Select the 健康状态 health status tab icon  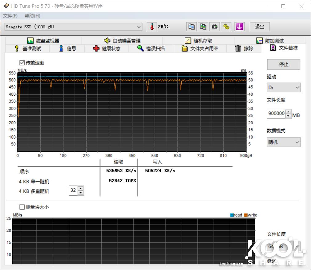96,48
